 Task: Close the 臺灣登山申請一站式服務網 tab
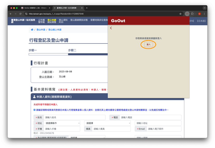[x=82, y=8]
